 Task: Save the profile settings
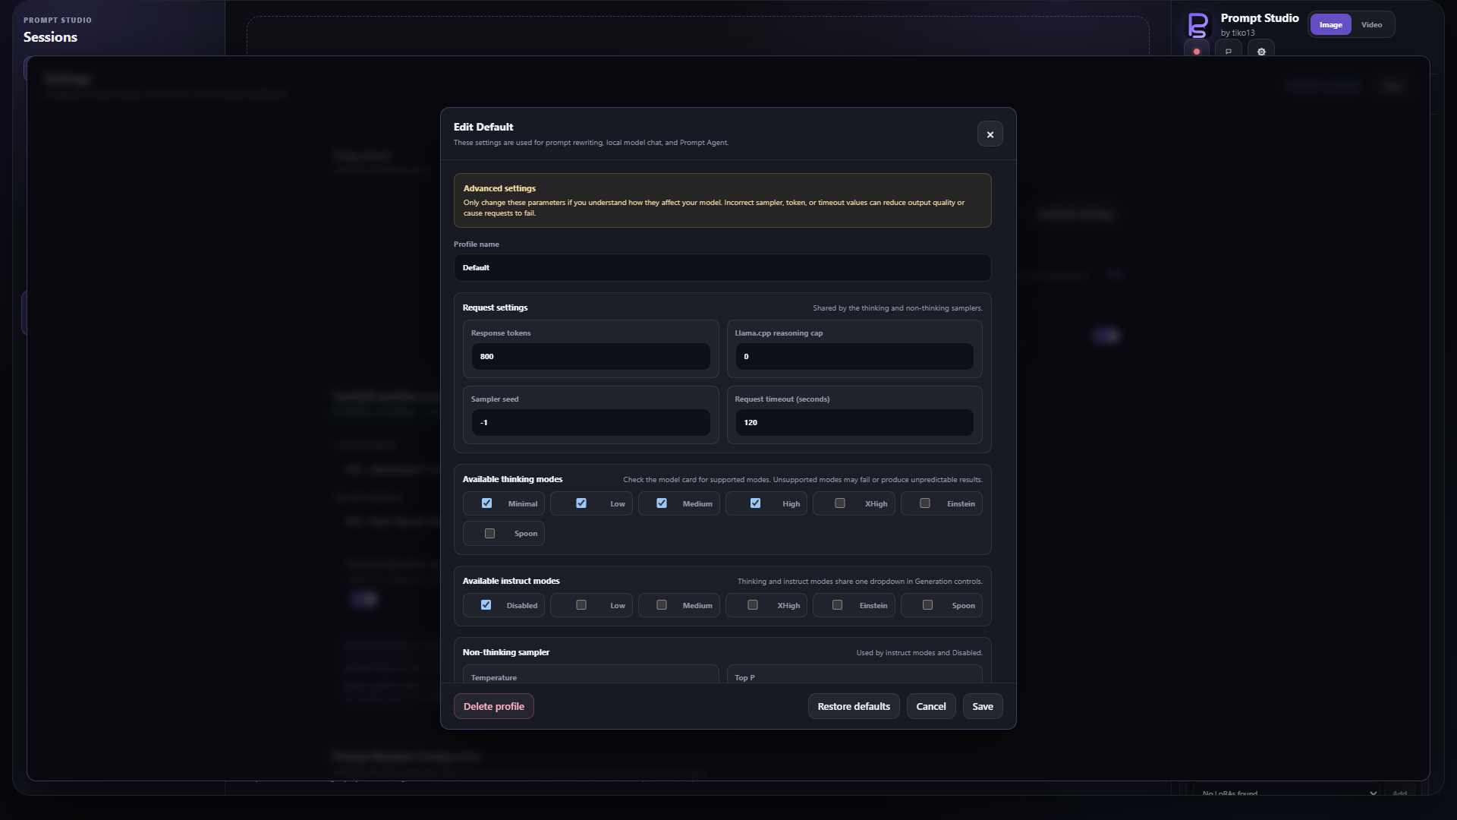[x=983, y=706]
